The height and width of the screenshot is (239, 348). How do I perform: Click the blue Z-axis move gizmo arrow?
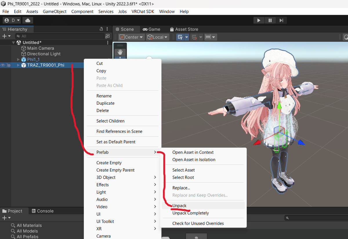coord(301,142)
